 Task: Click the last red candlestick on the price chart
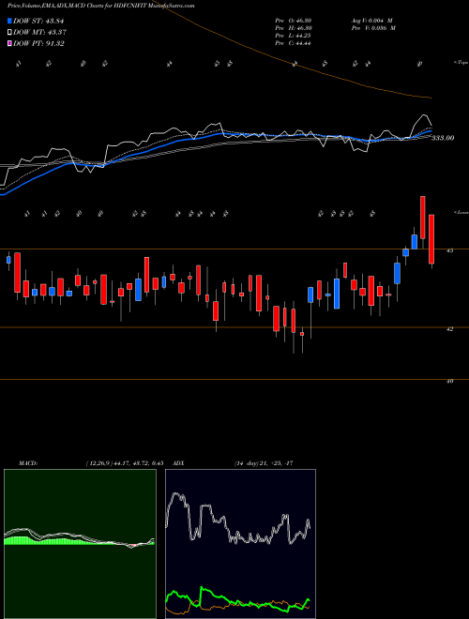(431, 239)
